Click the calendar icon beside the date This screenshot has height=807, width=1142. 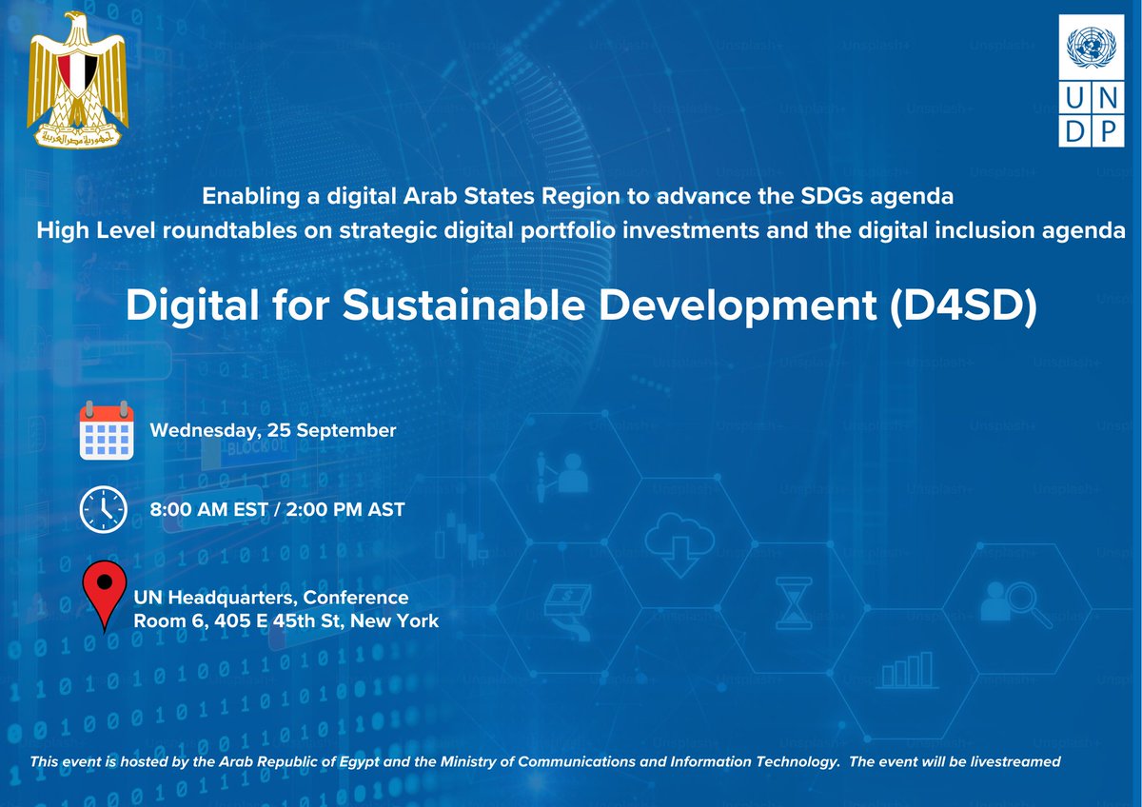pyautogui.click(x=105, y=432)
